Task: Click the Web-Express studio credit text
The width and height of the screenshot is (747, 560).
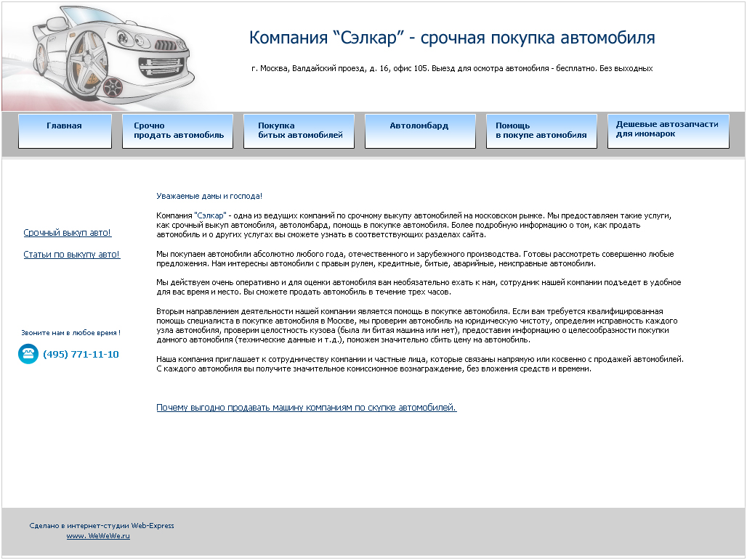Action: point(102,525)
